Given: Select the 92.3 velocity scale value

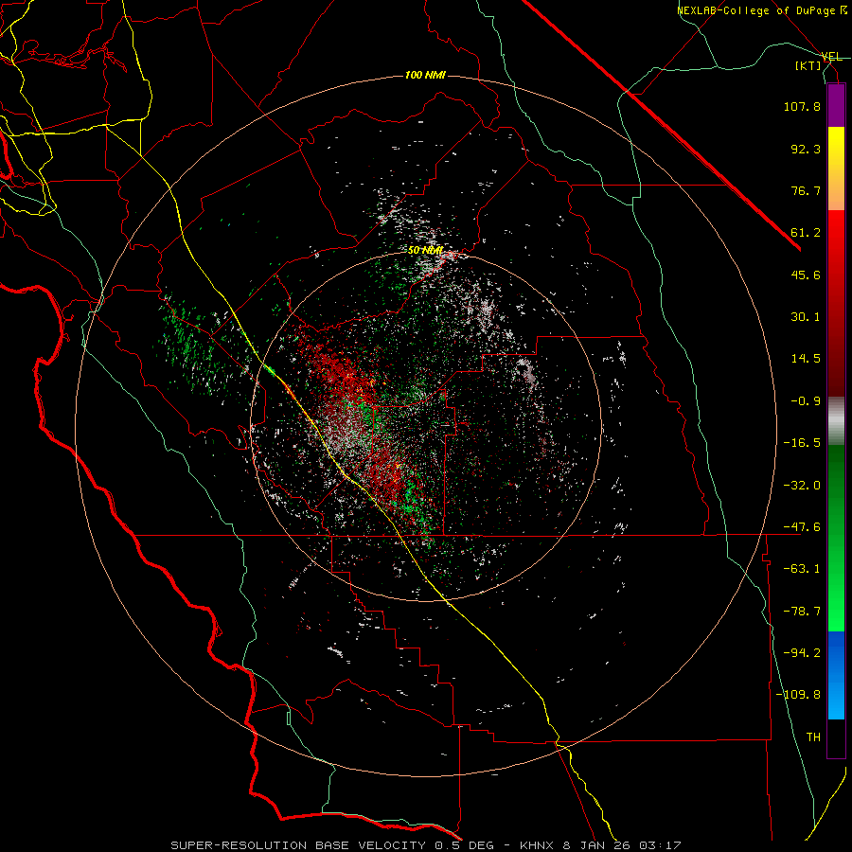Looking at the screenshot, I should [806, 149].
